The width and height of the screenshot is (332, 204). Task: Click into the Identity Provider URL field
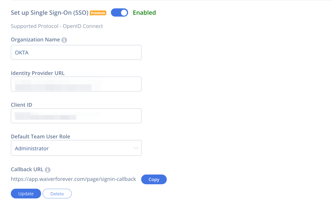76,84
